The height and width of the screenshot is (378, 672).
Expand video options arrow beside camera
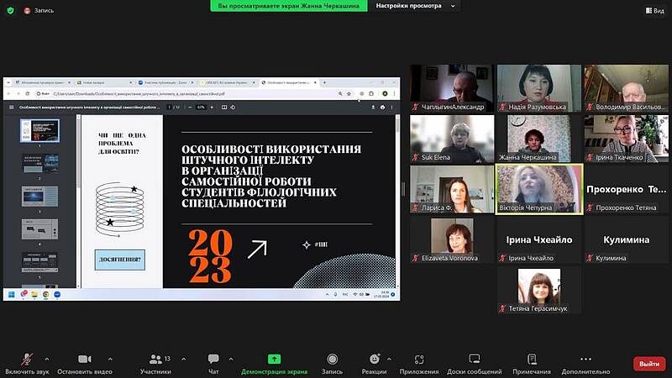[x=113, y=358]
